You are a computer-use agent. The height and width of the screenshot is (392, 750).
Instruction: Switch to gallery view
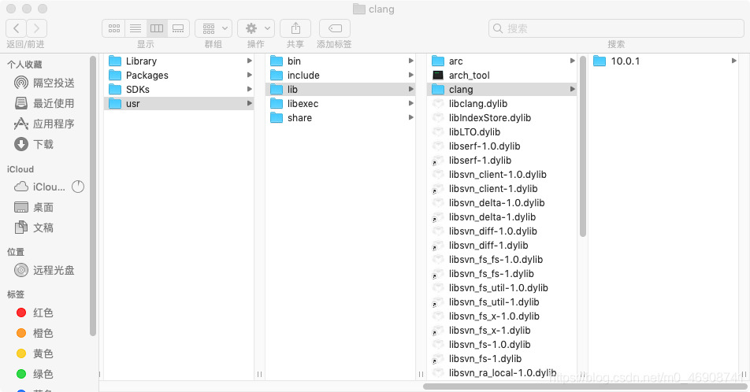(x=178, y=28)
